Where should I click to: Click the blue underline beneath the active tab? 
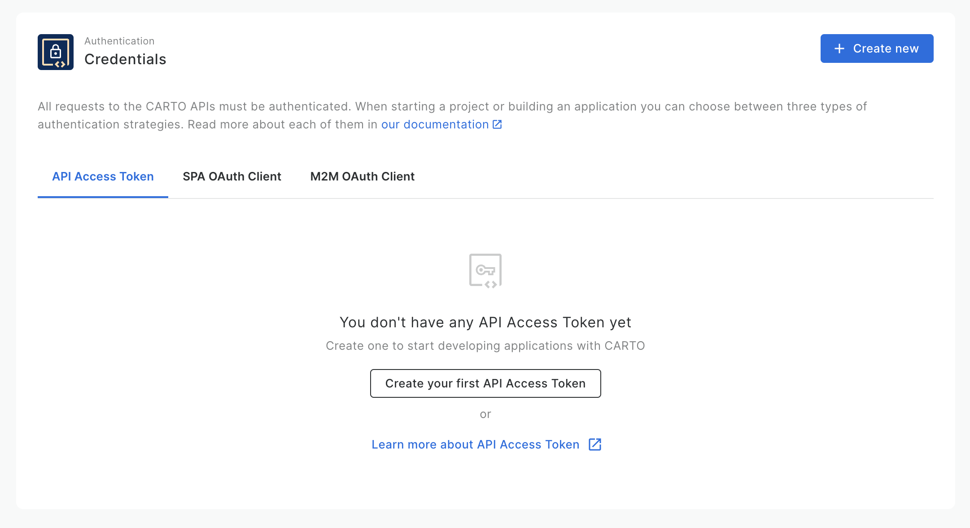point(103,197)
